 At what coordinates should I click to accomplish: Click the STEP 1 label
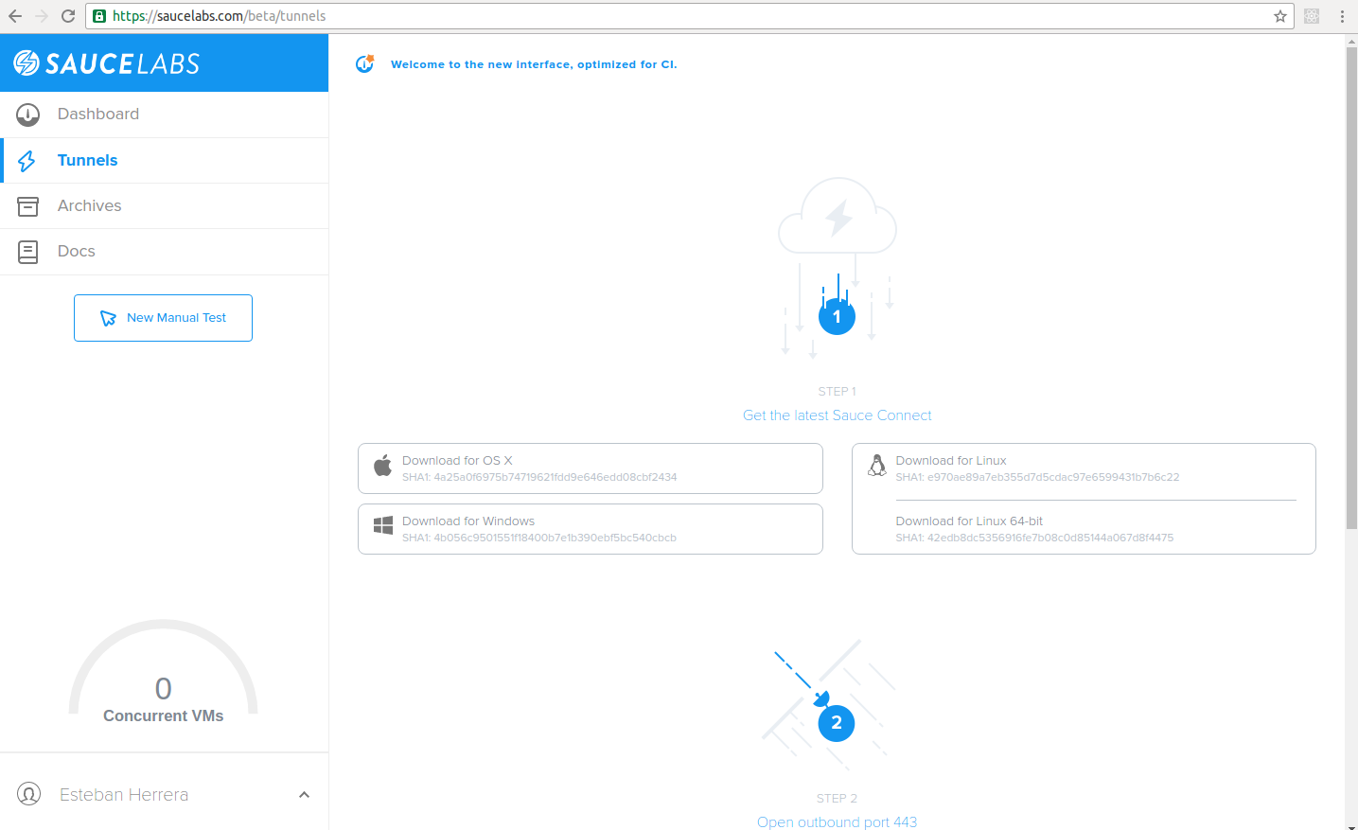838,391
